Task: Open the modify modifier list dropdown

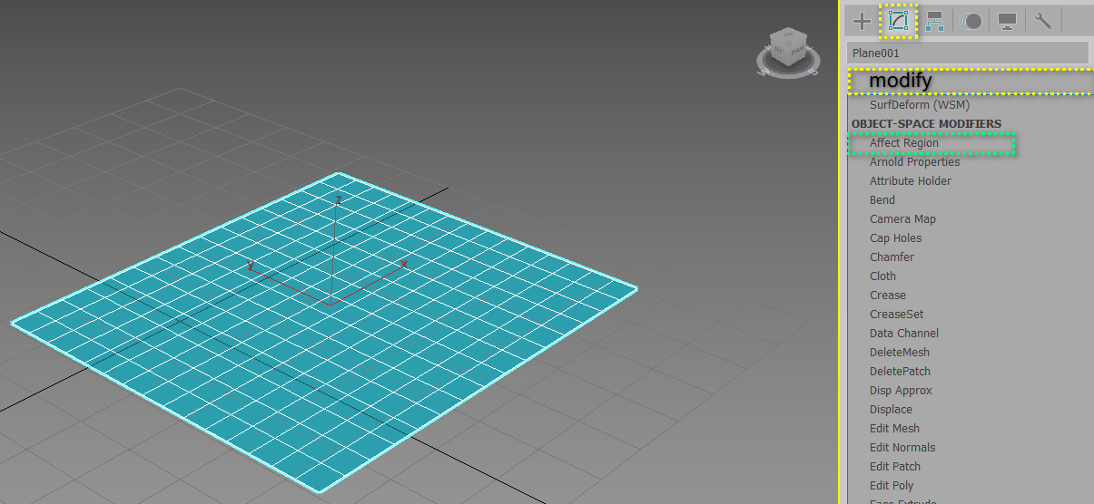Action: (x=971, y=82)
